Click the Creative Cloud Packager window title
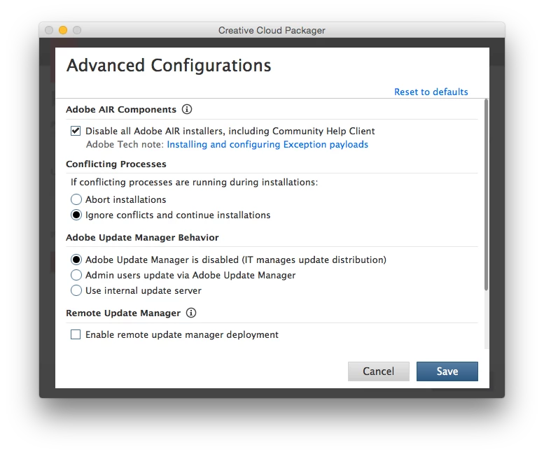This screenshot has width=544, height=454. (272, 31)
